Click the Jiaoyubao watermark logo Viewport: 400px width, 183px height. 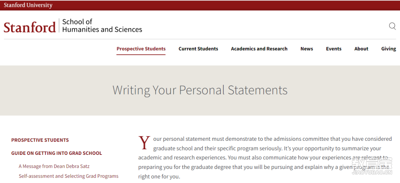tap(371, 166)
